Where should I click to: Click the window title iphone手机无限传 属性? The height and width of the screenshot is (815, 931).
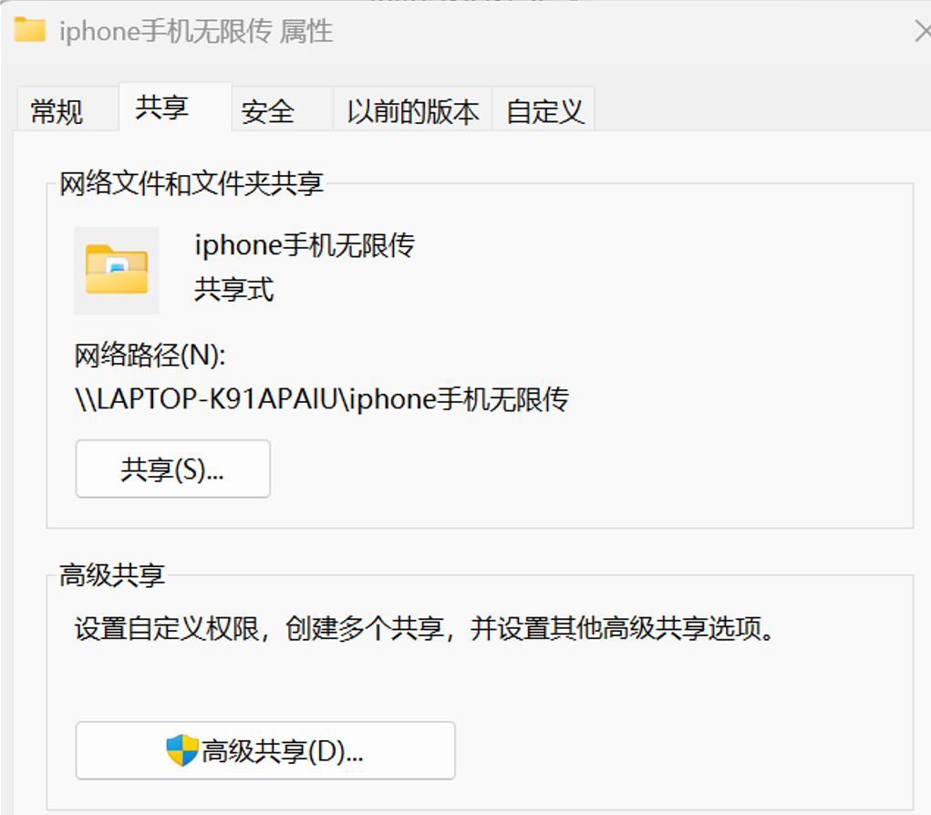(x=195, y=32)
